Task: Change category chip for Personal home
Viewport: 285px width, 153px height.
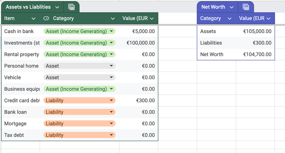Action: pyautogui.click(x=79, y=66)
